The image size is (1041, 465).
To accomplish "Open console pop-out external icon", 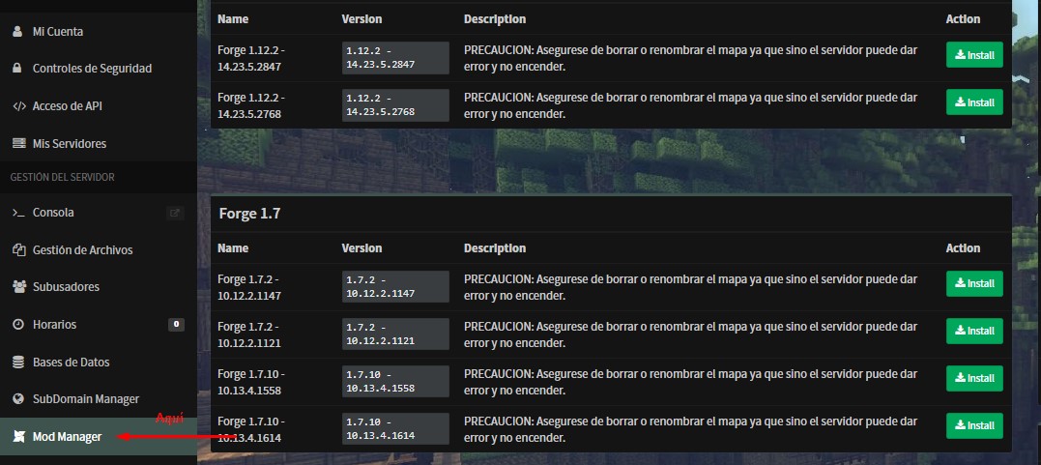I will [175, 213].
